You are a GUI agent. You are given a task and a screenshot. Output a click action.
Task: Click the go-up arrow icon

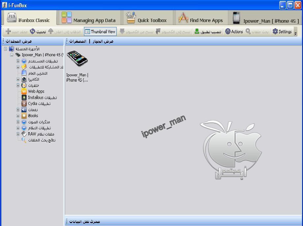coord(51,31)
